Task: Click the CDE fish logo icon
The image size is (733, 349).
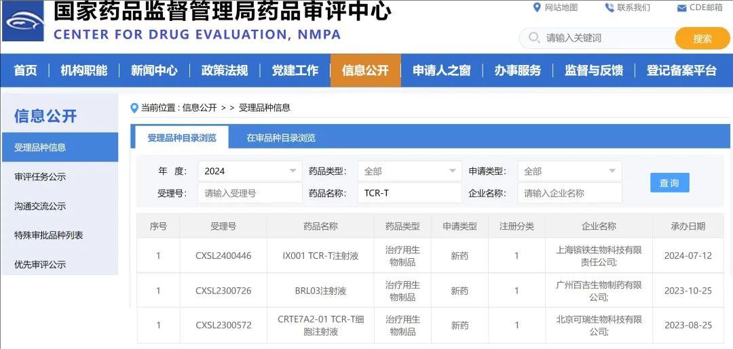Action: point(23,20)
